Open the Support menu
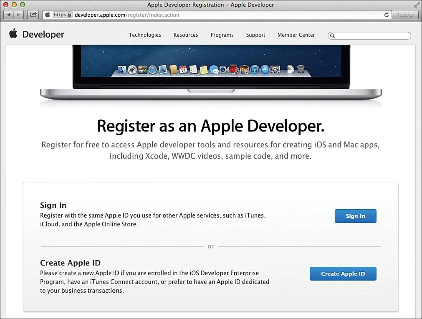The image size is (422, 319). 256,35
